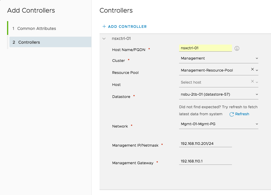The width and height of the screenshot is (271, 195).
Task: Click the refresh circular arrow icon
Action: [232, 114]
